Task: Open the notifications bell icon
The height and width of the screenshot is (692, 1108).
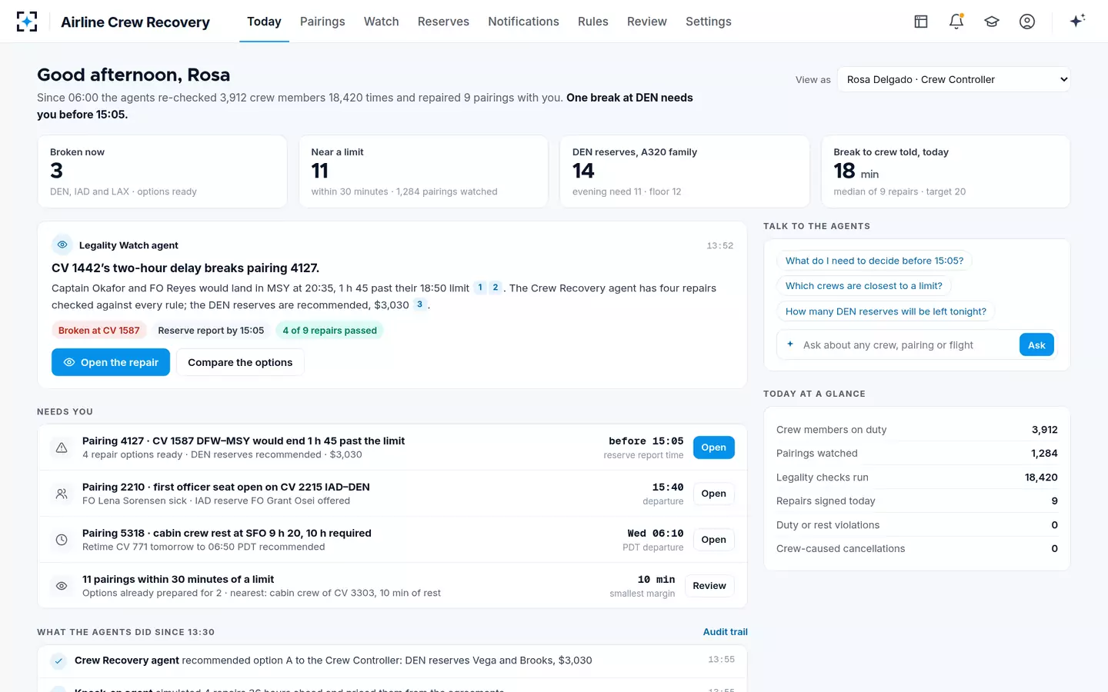Action: pos(956,22)
